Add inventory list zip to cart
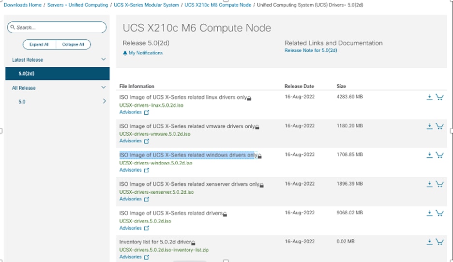 (x=439, y=242)
